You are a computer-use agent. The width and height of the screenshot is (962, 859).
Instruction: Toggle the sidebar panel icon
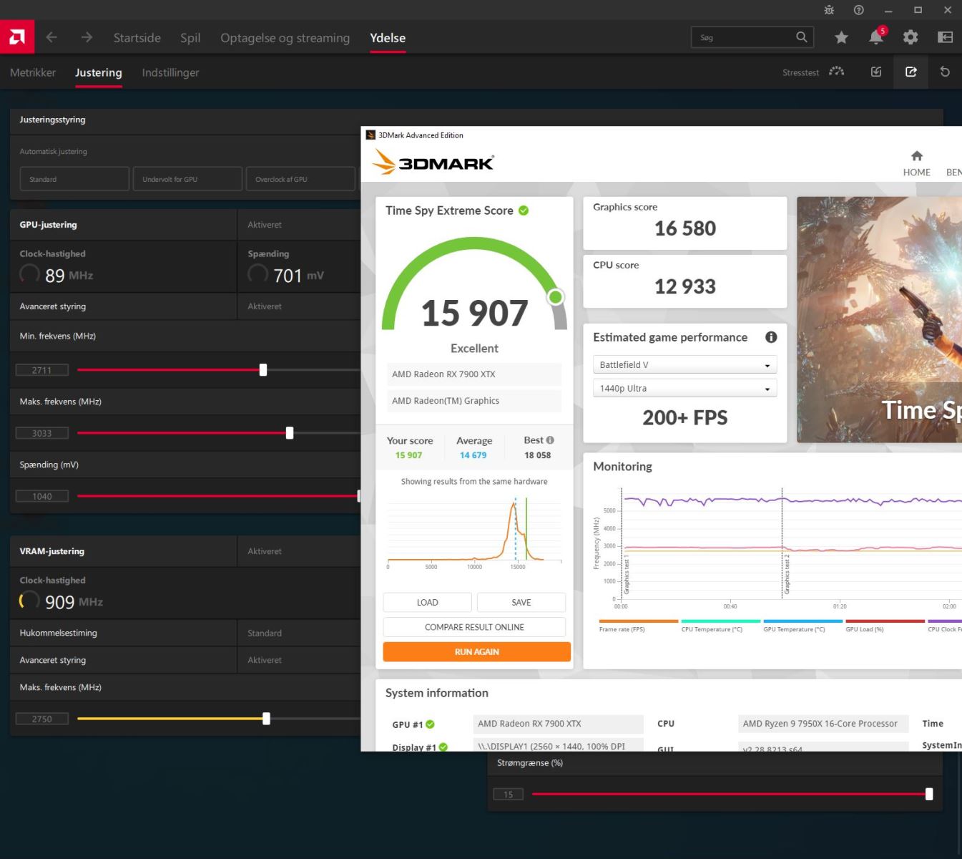[945, 37]
